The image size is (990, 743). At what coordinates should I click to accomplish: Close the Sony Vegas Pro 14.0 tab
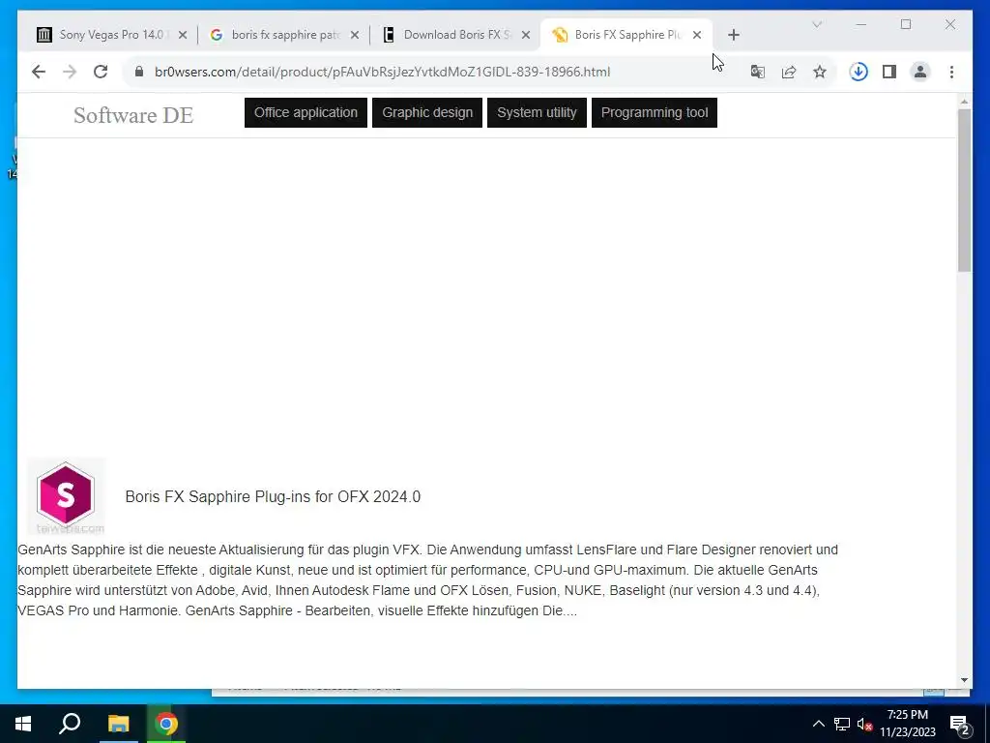[183, 35]
